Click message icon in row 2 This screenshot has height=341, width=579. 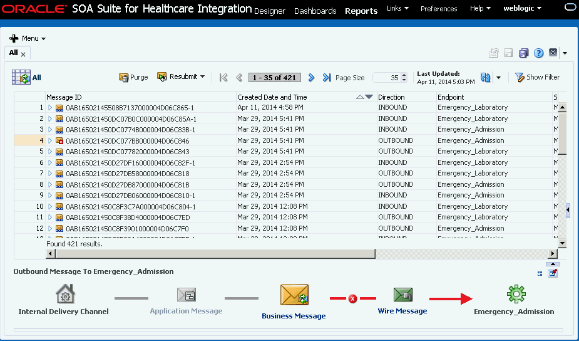click(59, 118)
